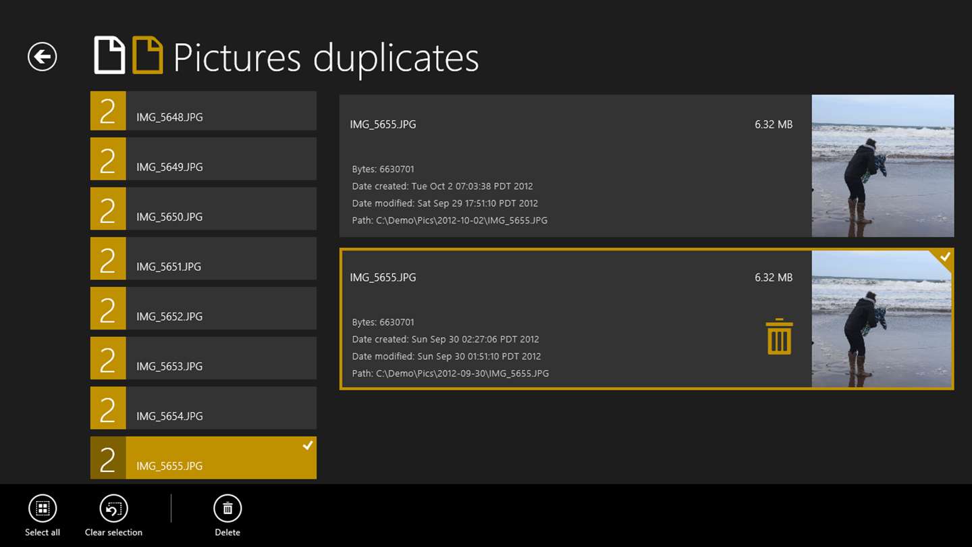Click the Select all icon
972x547 pixels.
click(43, 509)
